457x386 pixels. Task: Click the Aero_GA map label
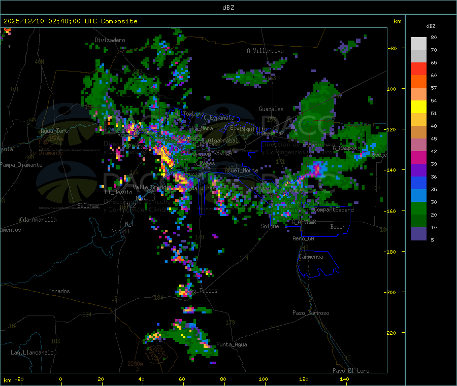point(304,238)
